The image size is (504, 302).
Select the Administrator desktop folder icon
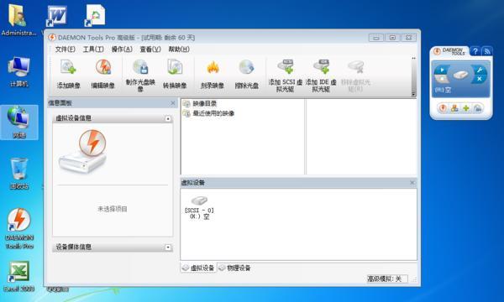(18, 20)
